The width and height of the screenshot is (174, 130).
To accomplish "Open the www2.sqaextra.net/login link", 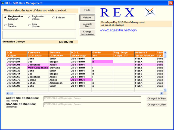I will (x=118, y=30).
